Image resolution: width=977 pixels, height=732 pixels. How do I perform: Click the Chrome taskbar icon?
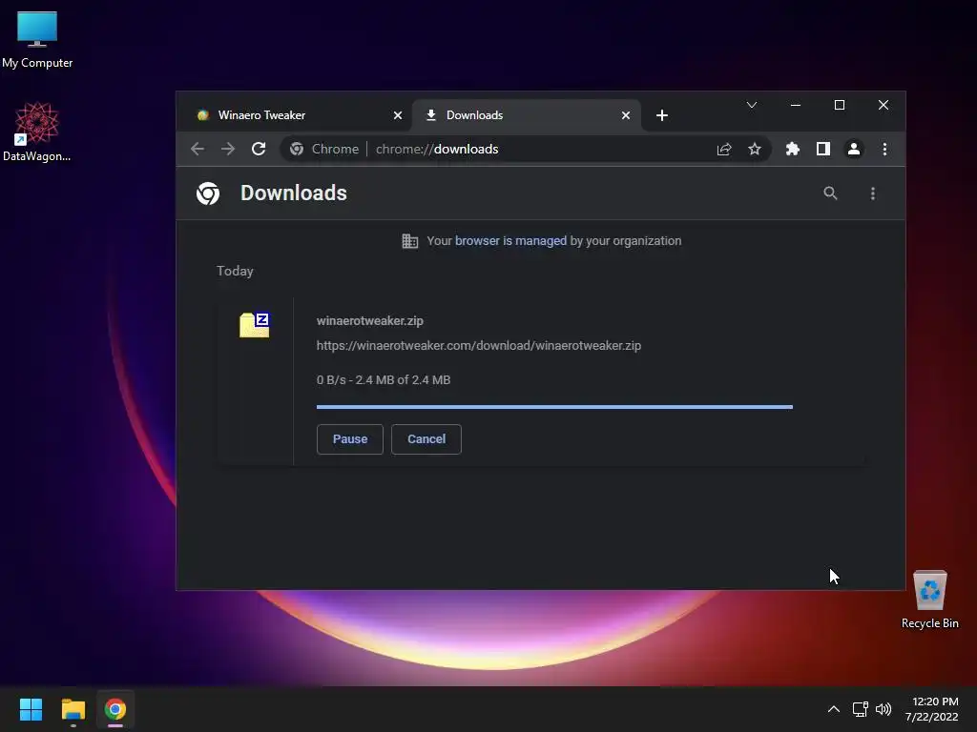[115, 709]
